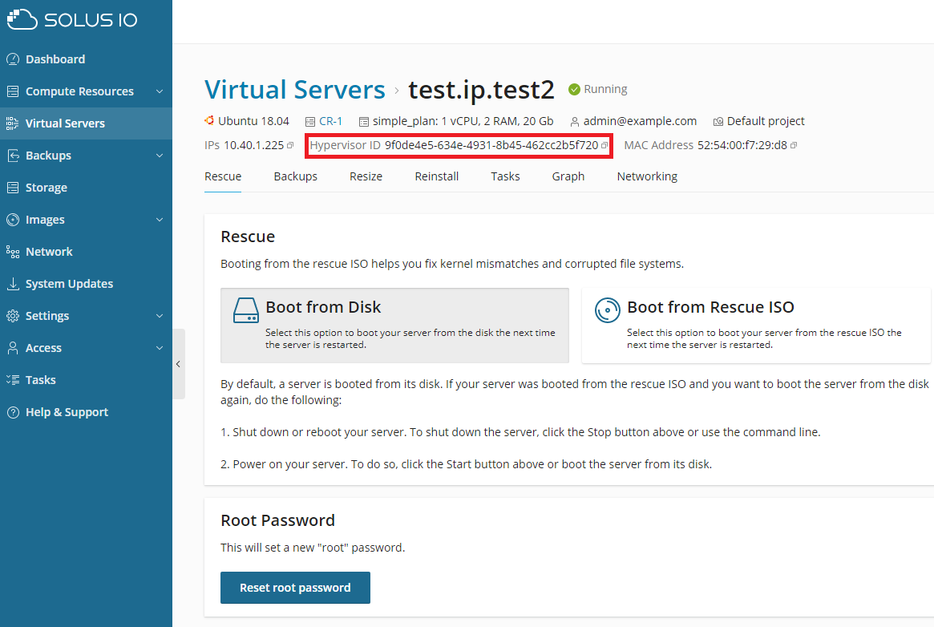Copy the Hypervisor ID using copy icon

pos(604,146)
